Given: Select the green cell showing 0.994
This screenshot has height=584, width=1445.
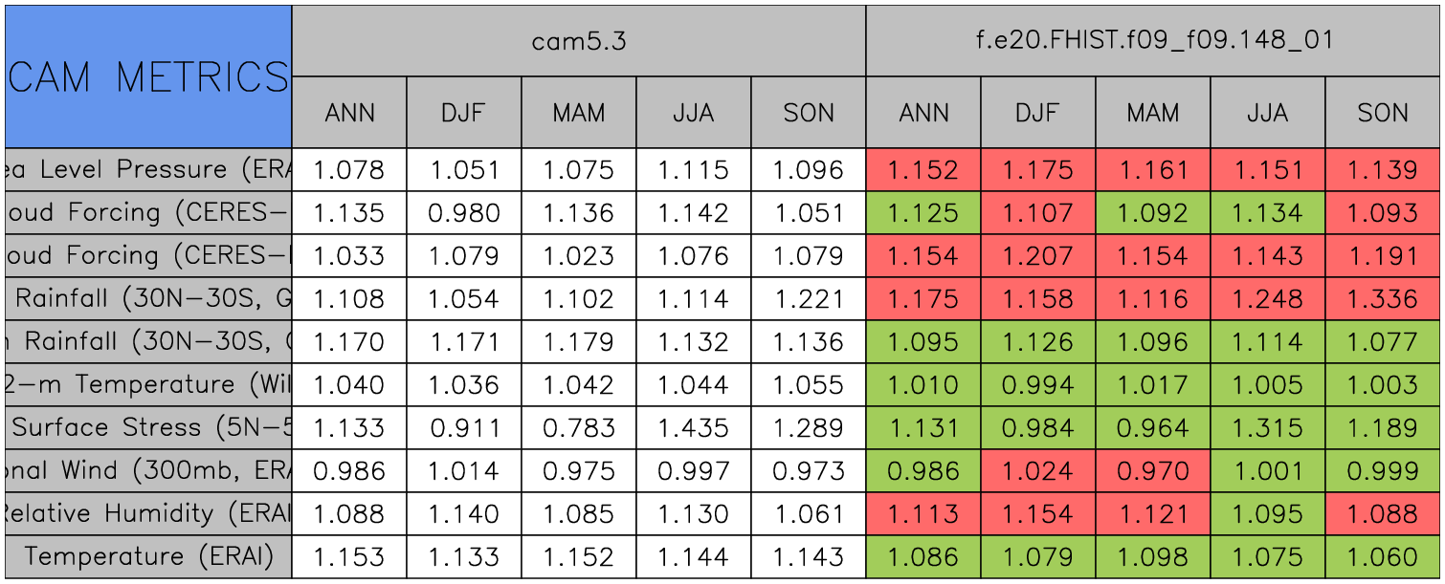Looking at the screenshot, I should pos(1038,385).
